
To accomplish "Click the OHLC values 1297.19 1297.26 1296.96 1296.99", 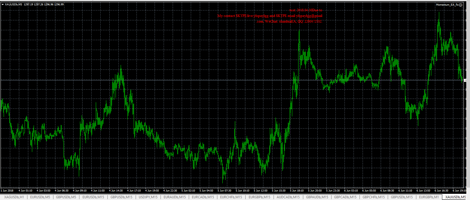I will click(44, 5).
